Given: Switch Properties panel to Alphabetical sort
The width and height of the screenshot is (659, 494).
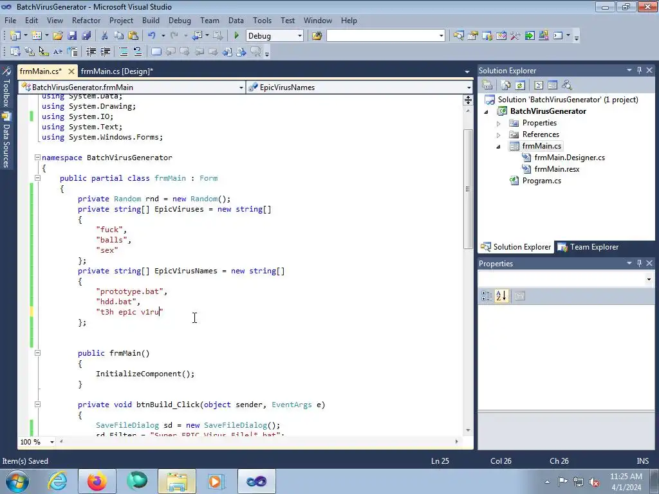Looking at the screenshot, I should (501, 296).
